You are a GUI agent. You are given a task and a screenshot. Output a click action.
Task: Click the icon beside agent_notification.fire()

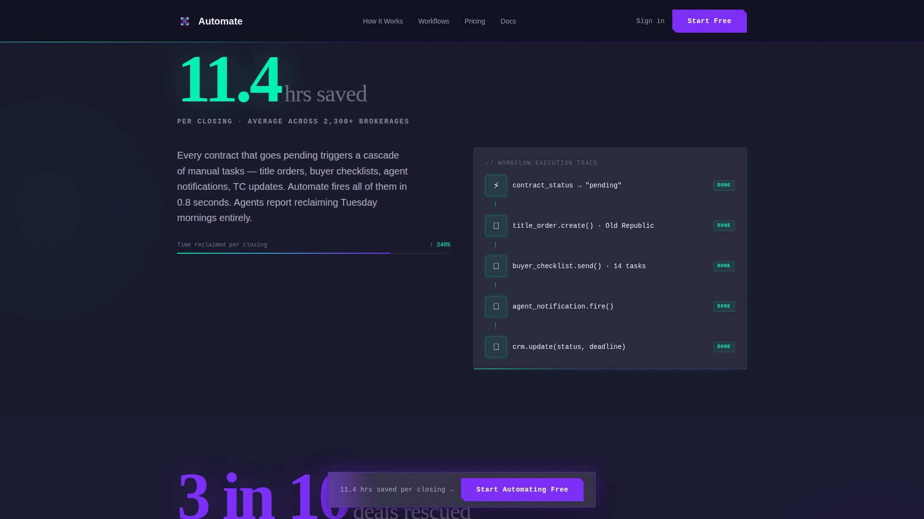[496, 307]
